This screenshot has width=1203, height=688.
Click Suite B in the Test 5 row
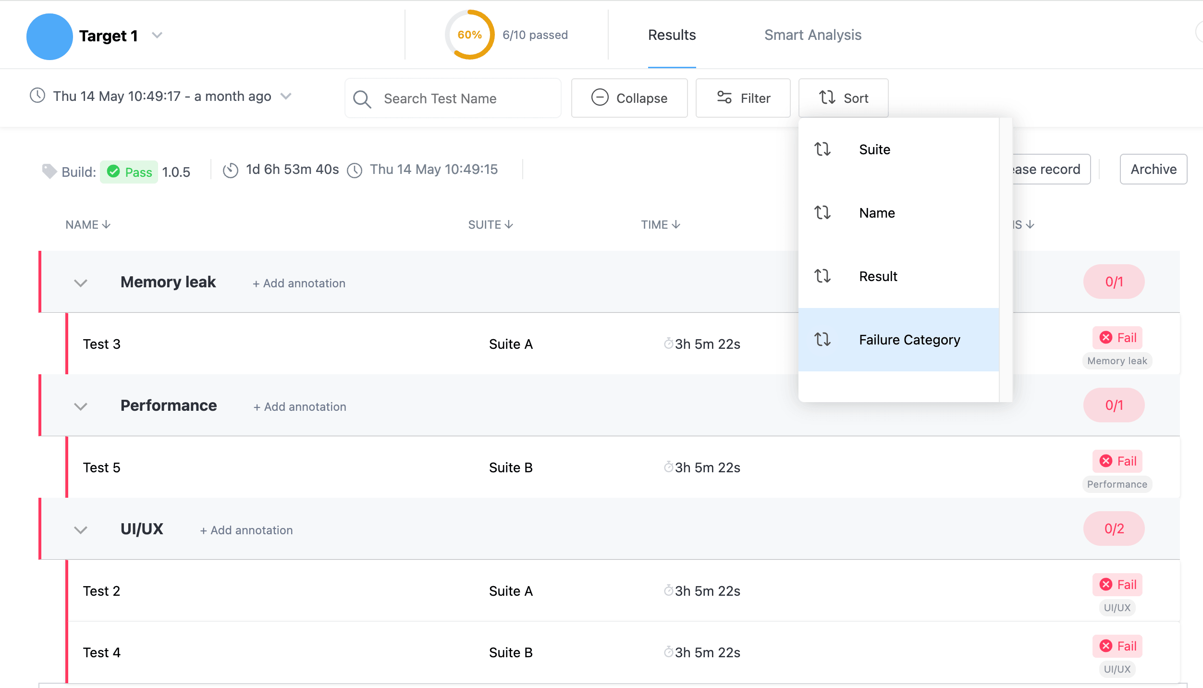tap(511, 467)
